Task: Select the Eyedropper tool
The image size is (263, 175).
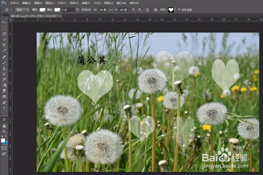Action: [4, 51]
